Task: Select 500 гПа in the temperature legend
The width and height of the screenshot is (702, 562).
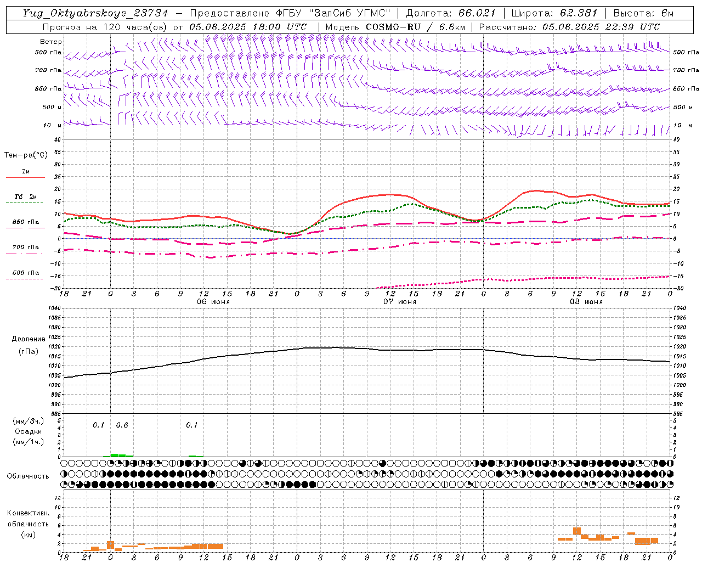Action: (x=26, y=273)
